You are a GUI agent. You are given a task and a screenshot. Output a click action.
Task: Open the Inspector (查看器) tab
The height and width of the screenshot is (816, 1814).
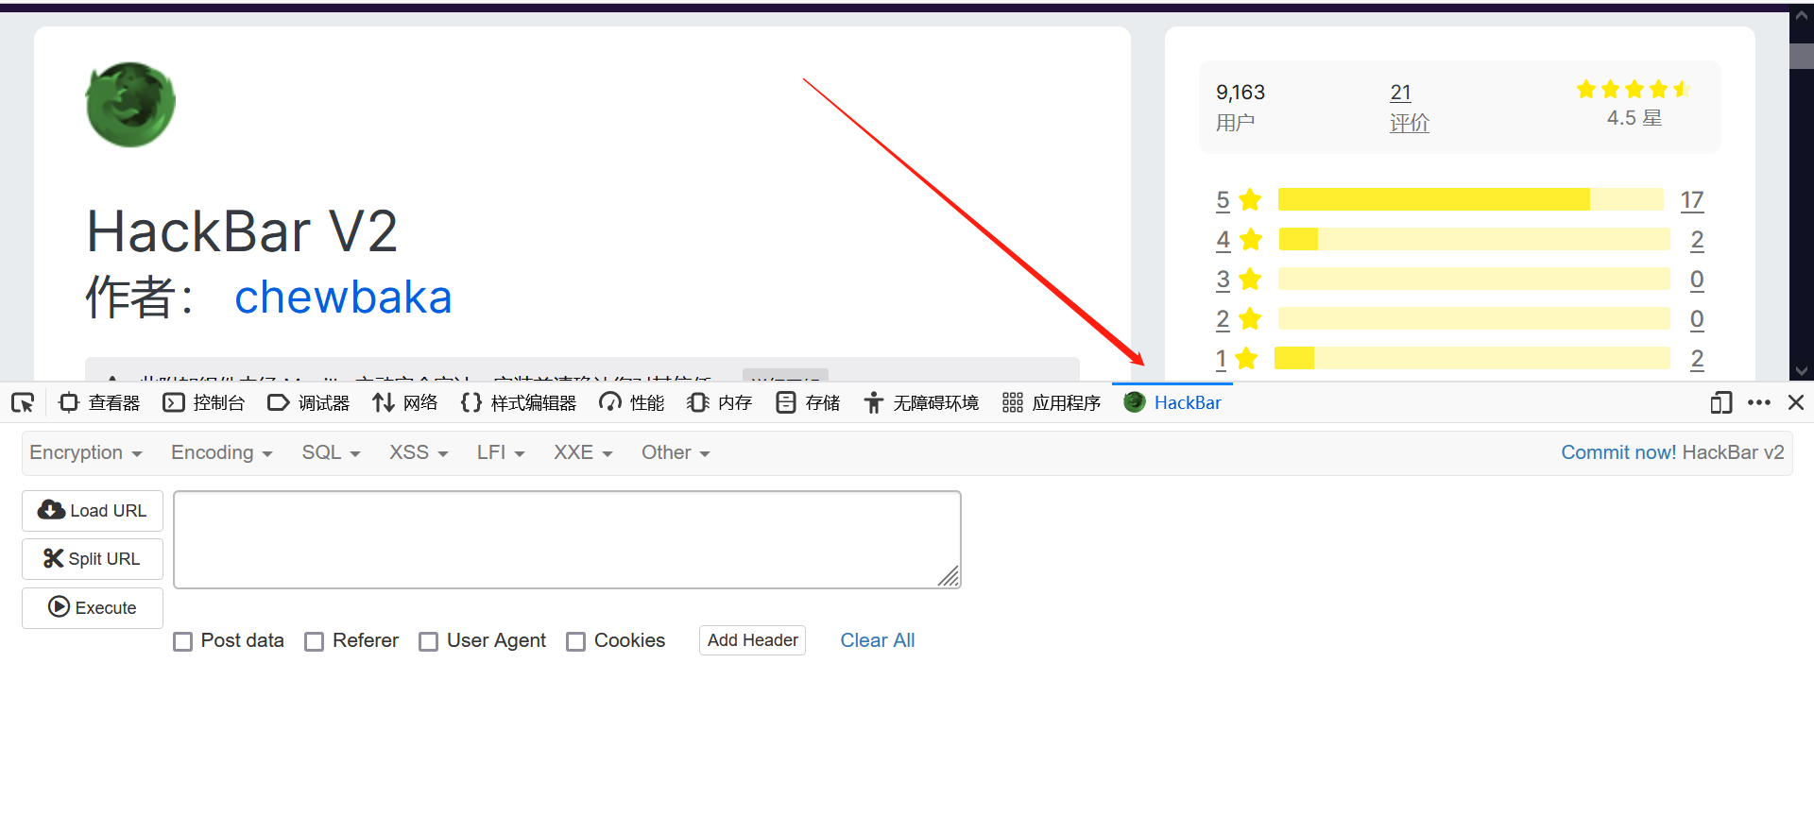(99, 403)
